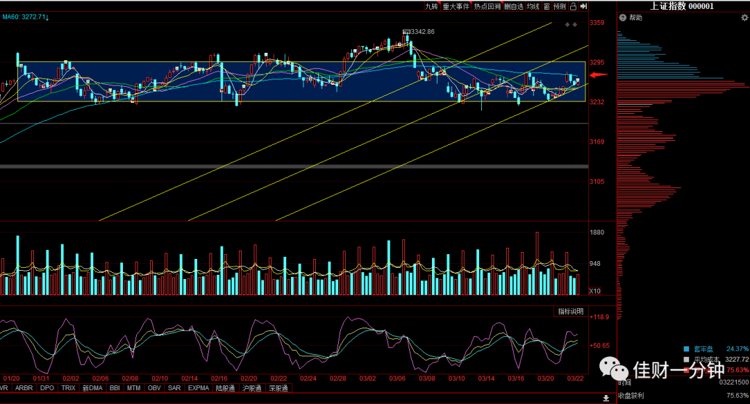The width and height of the screenshot is (750, 404).
Task: Click the help question mark icon
Action: pos(623,17)
